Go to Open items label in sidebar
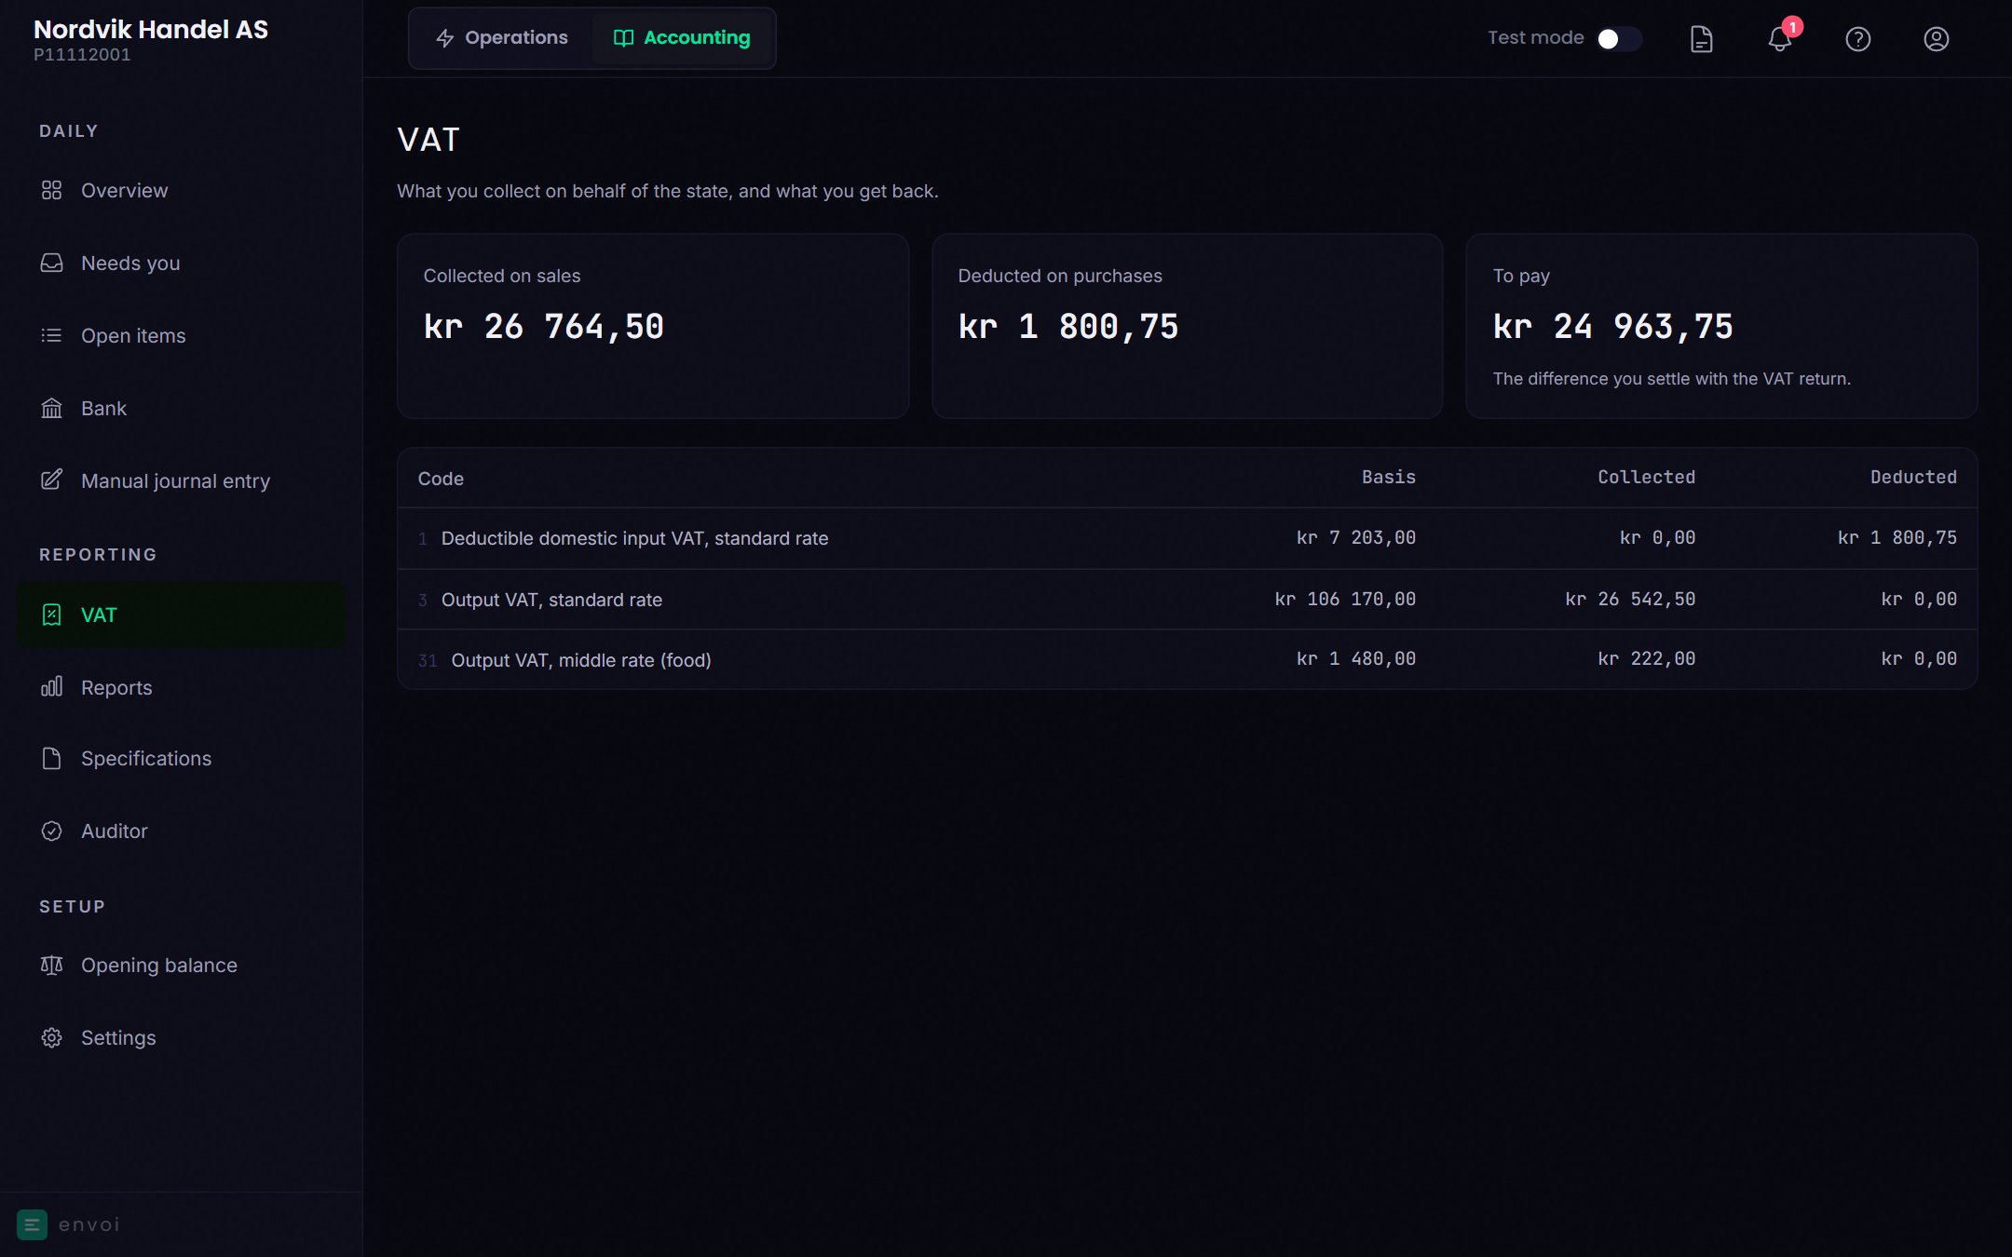The image size is (2012, 1257). click(x=133, y=335)
